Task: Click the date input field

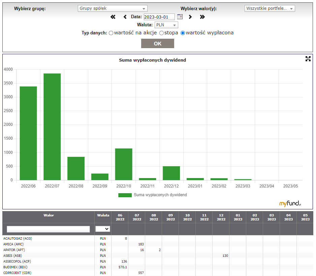Action: (159, 17)
